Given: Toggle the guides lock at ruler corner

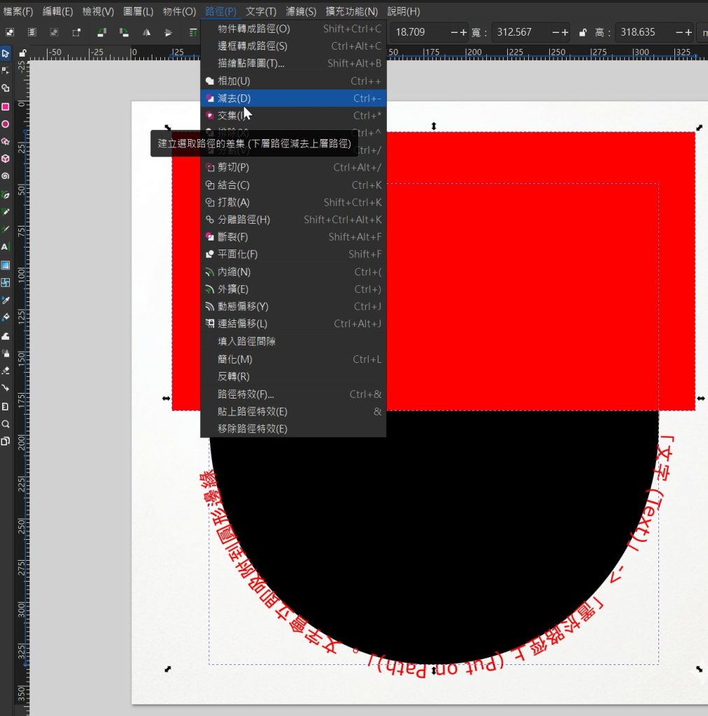Looking at the screenshot, I should (23, 52).
